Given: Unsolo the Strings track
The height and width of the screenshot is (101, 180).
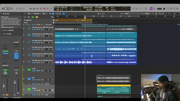Looking at the screenshot, I should pos(39,90).
